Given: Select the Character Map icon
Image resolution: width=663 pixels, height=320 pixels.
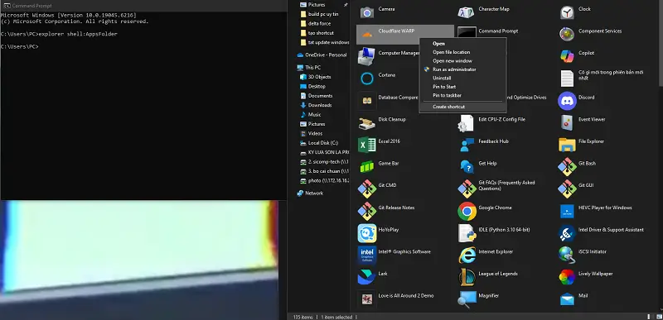Looking at the screenshot, I should tap(467, 12).
